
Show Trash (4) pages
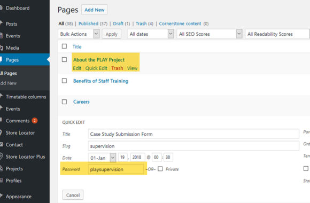coord(144,24)
